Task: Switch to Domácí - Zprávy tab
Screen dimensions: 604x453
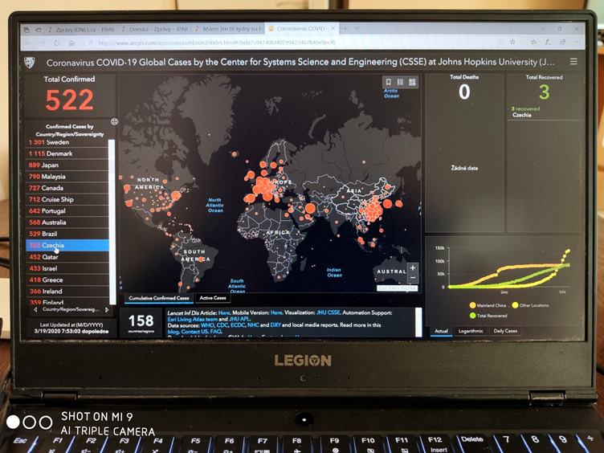Action: 154,29
